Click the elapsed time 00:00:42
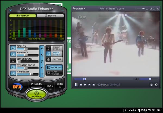 [102, 85]
